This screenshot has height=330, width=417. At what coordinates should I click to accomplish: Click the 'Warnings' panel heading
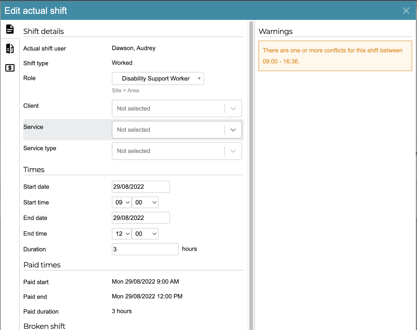(x=275, y=31)
